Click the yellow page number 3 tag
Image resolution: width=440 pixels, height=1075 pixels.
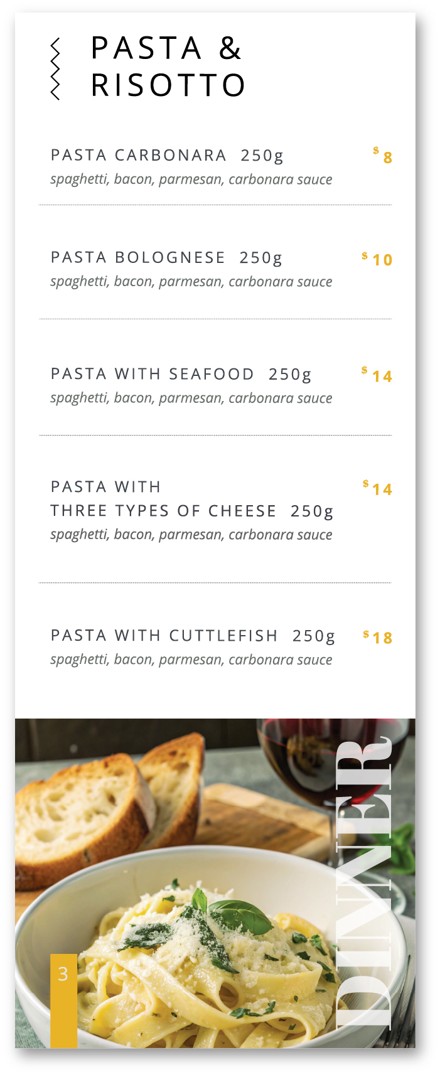63,1000
